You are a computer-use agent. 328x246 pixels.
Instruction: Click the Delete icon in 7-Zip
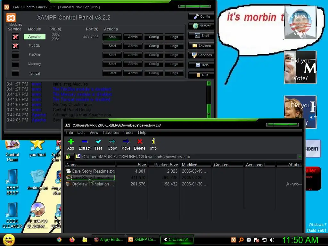(x=140, y=144)
